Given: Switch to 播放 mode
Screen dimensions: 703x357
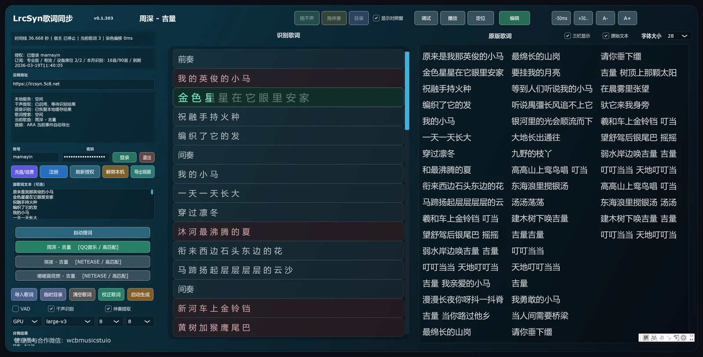Looking at the screenshot, I should coord(453,18).
